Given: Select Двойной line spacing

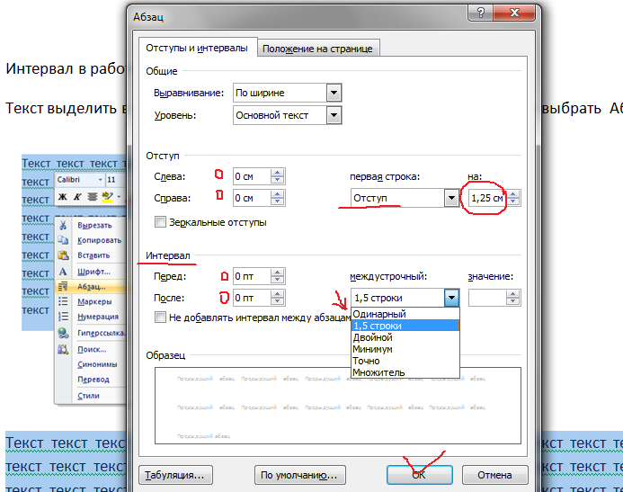Looking at the screenshot, I should point(405,337).
